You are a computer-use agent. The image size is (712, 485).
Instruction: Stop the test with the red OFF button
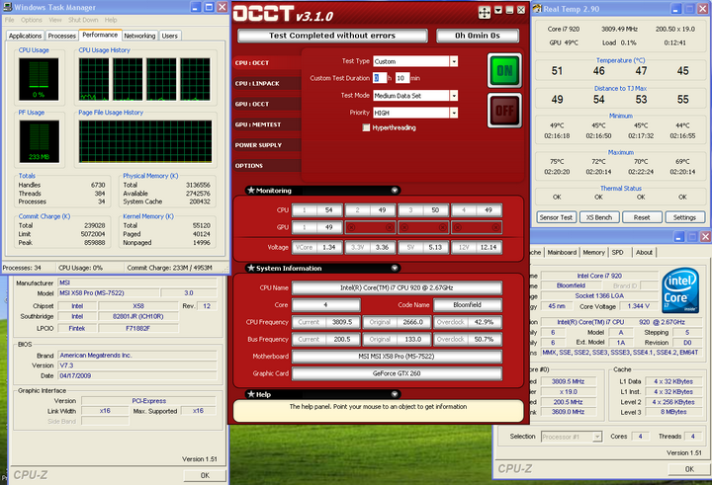pyautogui.click(x=504, y=111)
